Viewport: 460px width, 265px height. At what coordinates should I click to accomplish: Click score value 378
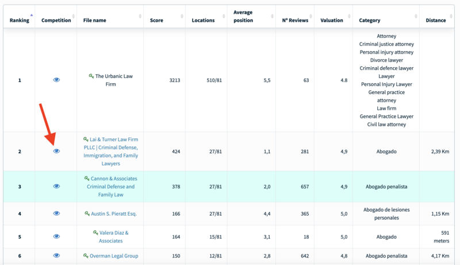click(x=176, y=186)
